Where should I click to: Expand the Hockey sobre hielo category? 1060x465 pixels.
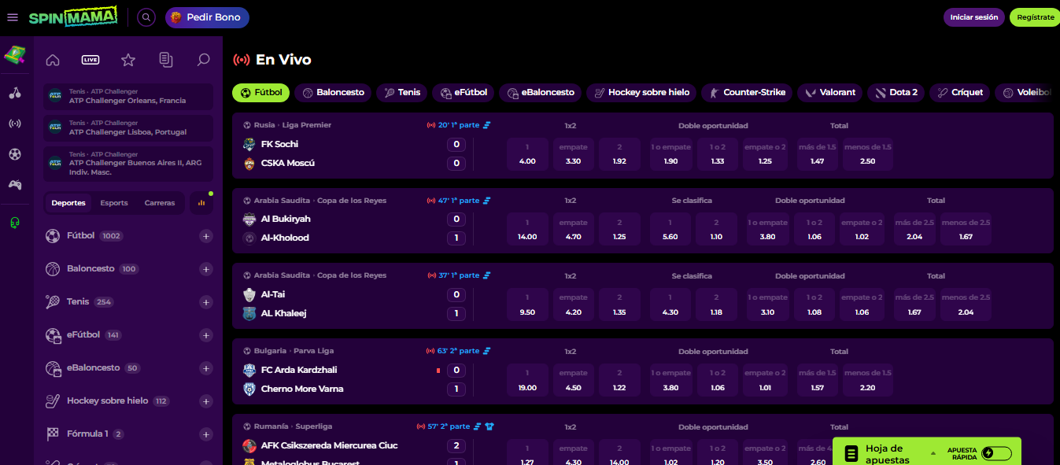coord(206,401)
